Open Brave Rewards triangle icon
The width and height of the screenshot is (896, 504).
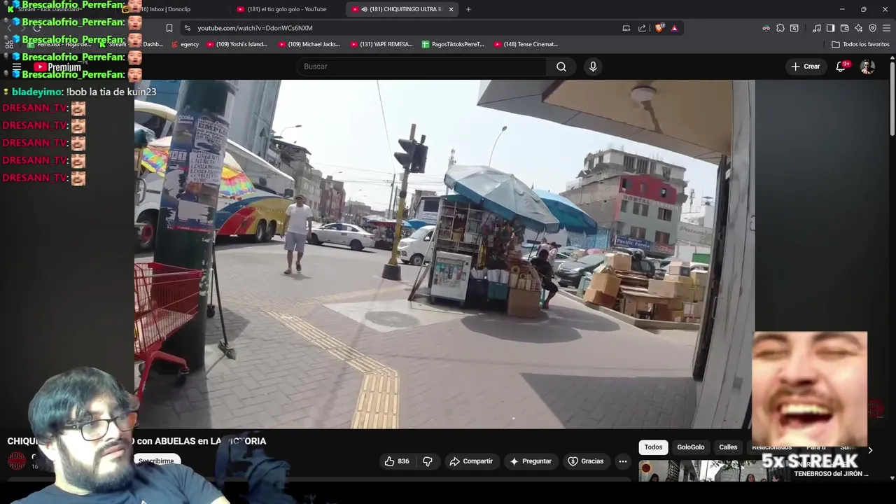click(x=674, y=28)
